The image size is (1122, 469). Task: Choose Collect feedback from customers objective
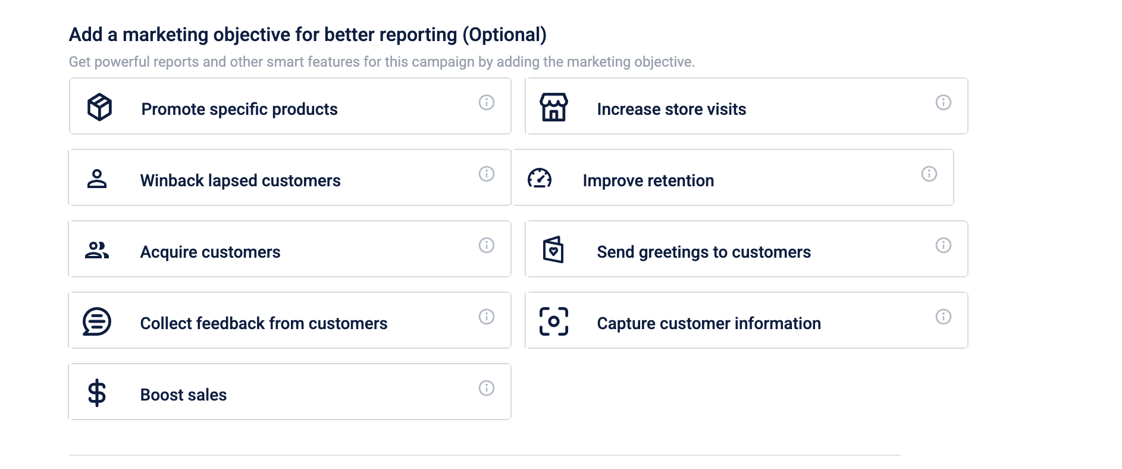pos(264,323)
